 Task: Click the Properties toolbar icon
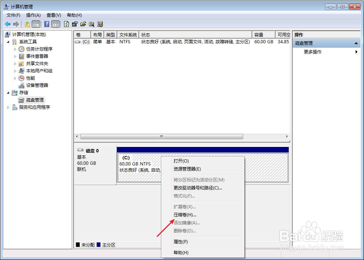(x=75, y=24)
